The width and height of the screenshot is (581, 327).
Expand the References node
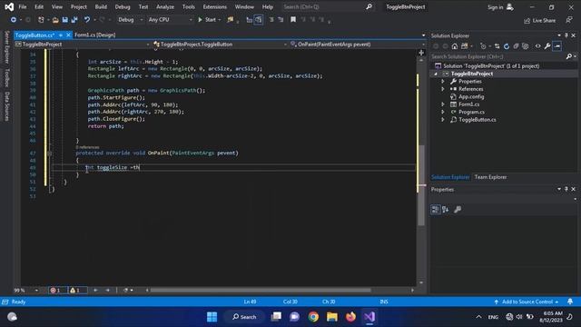442,89
